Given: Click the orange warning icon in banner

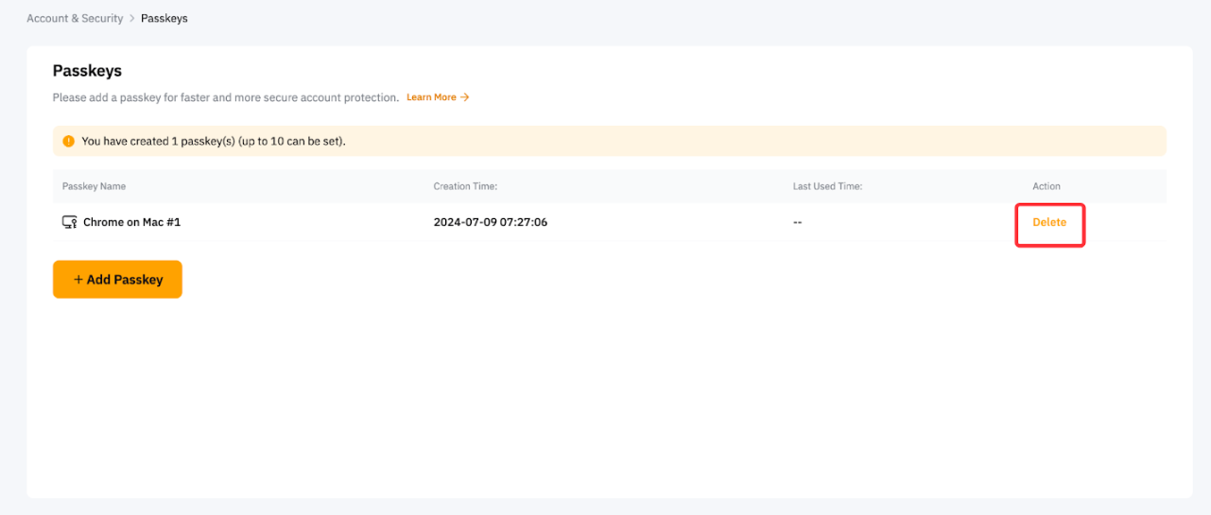Looking at the screenshot, I should (68, 142).
